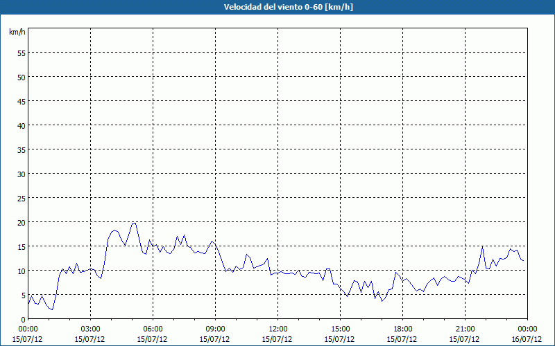Viewport: 555px width, 346px height.
Task: Select the 18:00 time marker
Action: [402, 329]
